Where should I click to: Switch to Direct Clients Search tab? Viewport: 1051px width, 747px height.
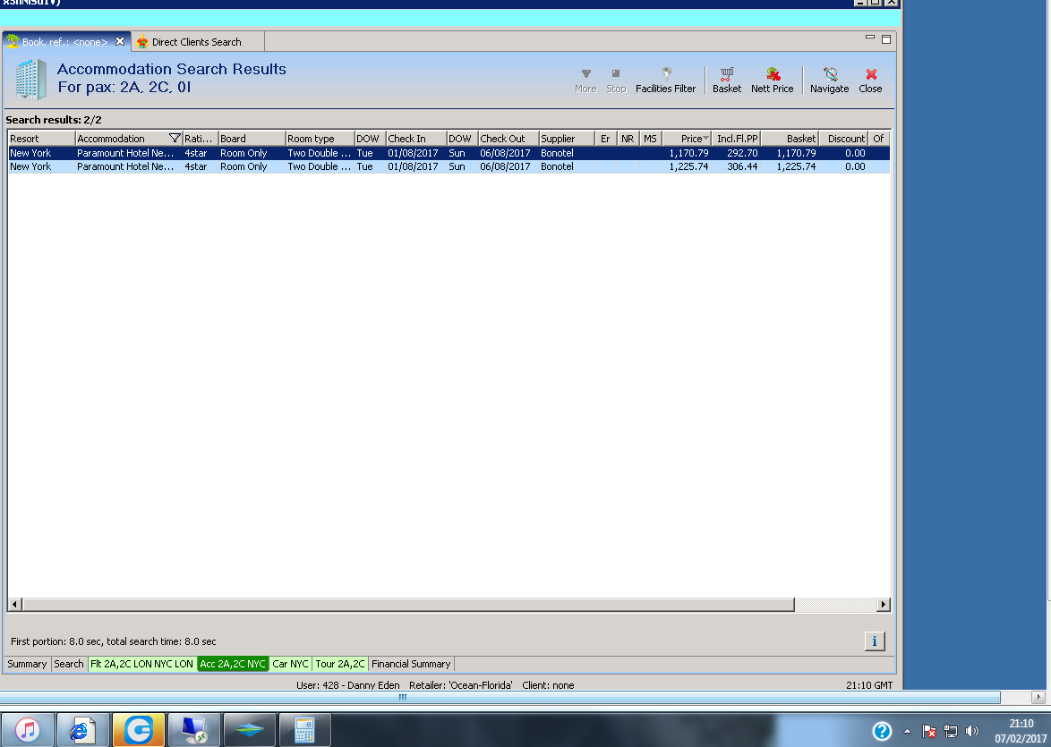coord(197,41)
